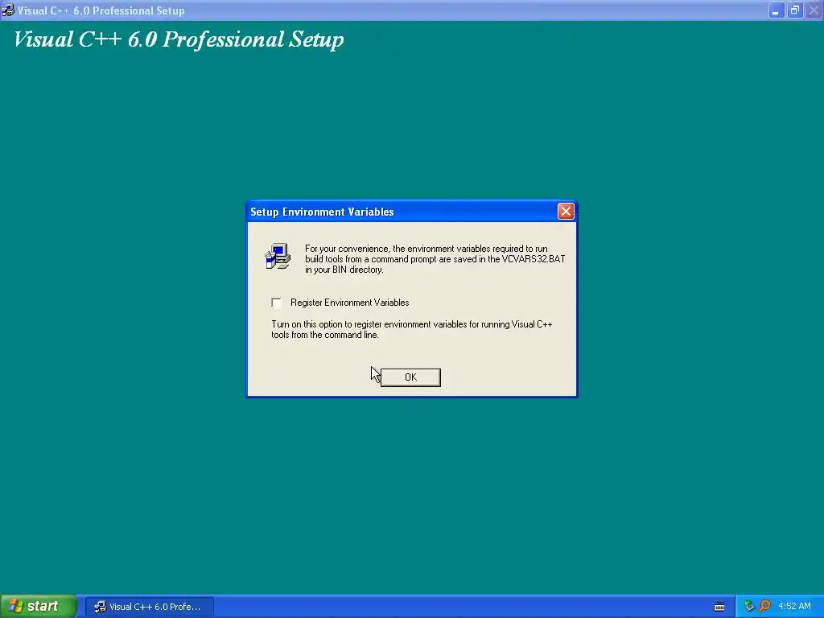Click the 4:52 AM system clock

point(794,607)
